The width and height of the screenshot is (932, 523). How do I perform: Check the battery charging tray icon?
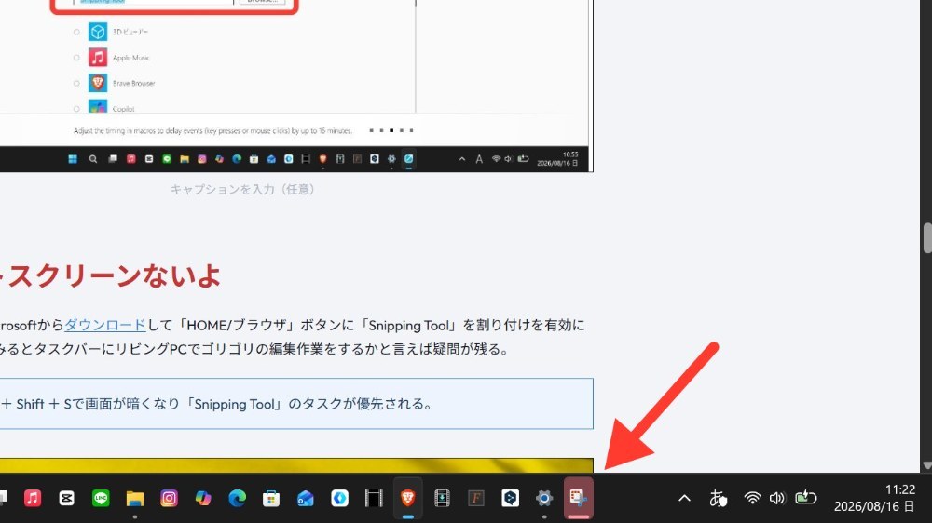tap(806, 498)
